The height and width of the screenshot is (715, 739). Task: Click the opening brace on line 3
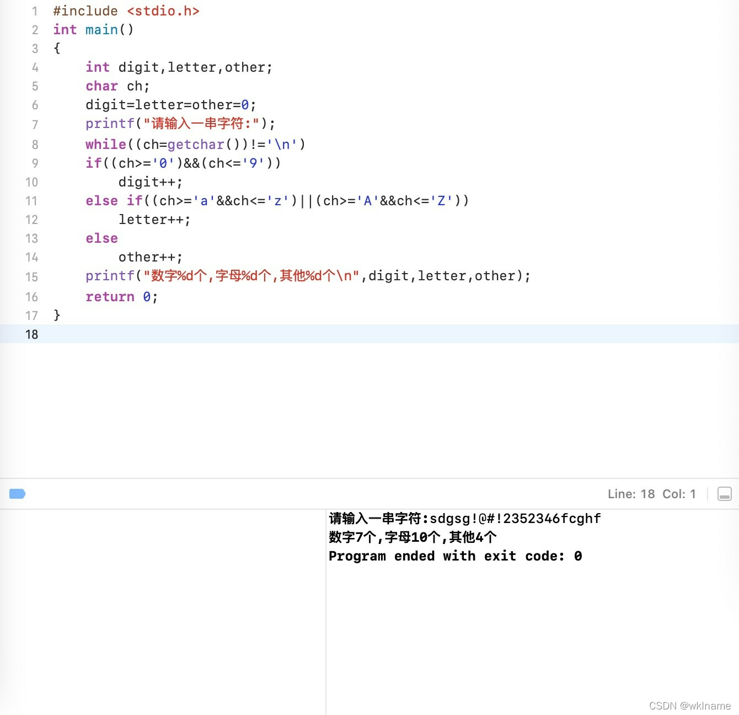[x=57, y=49]
